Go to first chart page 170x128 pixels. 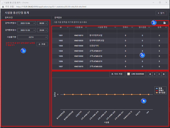click(x=150, y=74)
